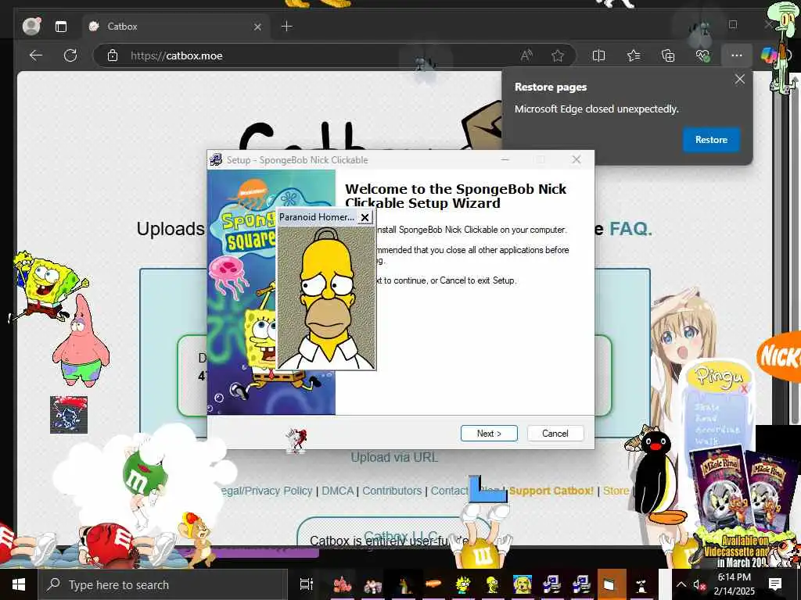Click the muted volume tray icon
The width and height of the screenshot is (801, 600).
(x=699, y=584)
